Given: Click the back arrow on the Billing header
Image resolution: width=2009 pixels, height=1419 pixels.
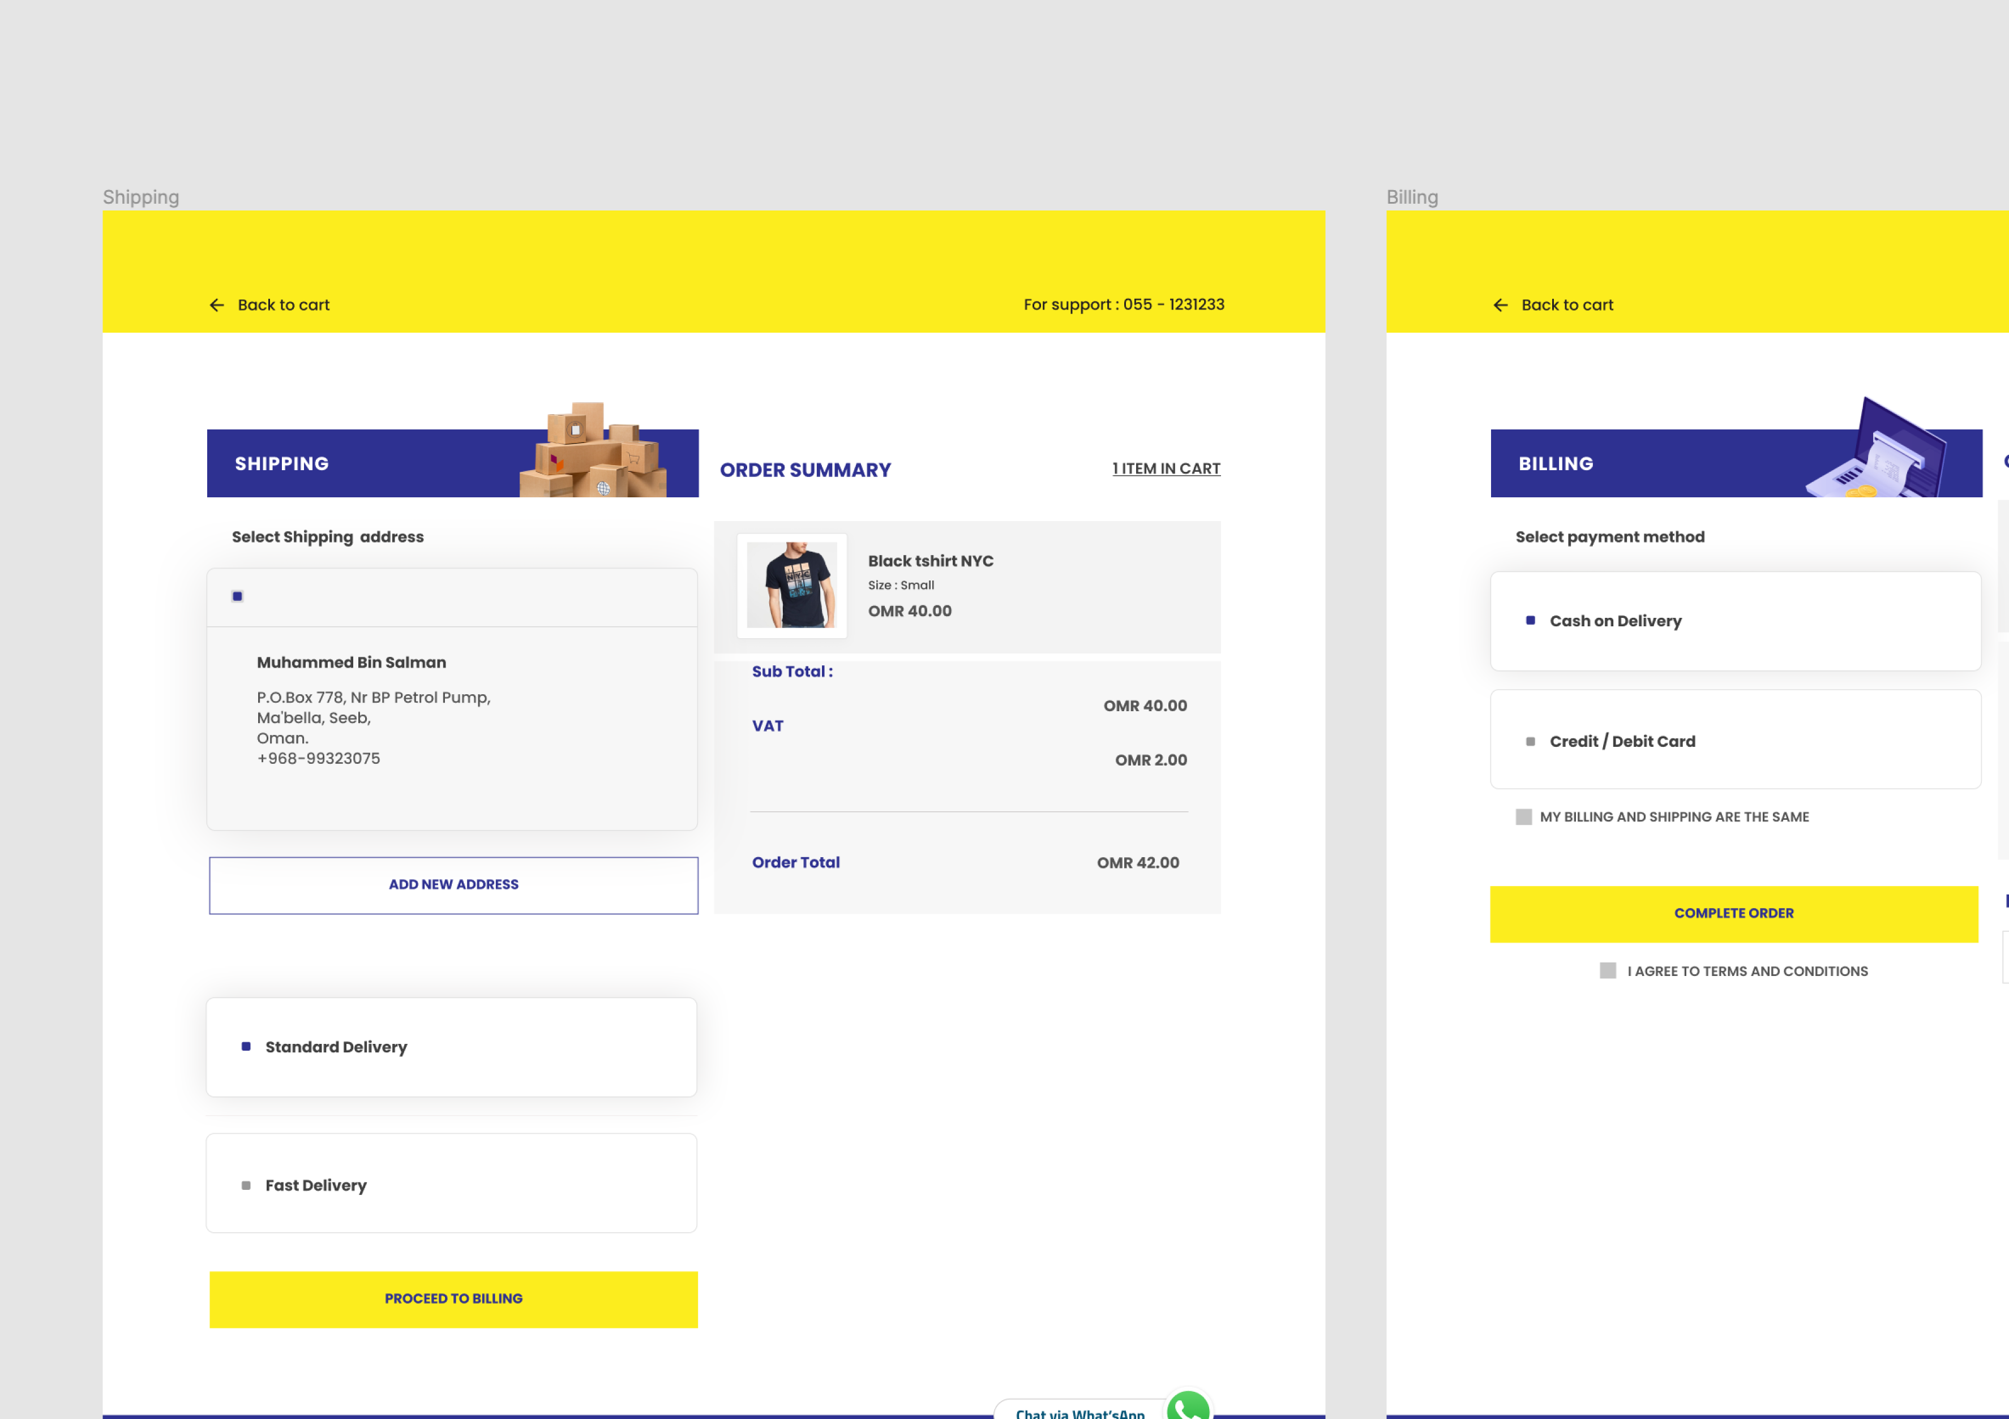Looking at the screenshot, I should coord(1501,305).
